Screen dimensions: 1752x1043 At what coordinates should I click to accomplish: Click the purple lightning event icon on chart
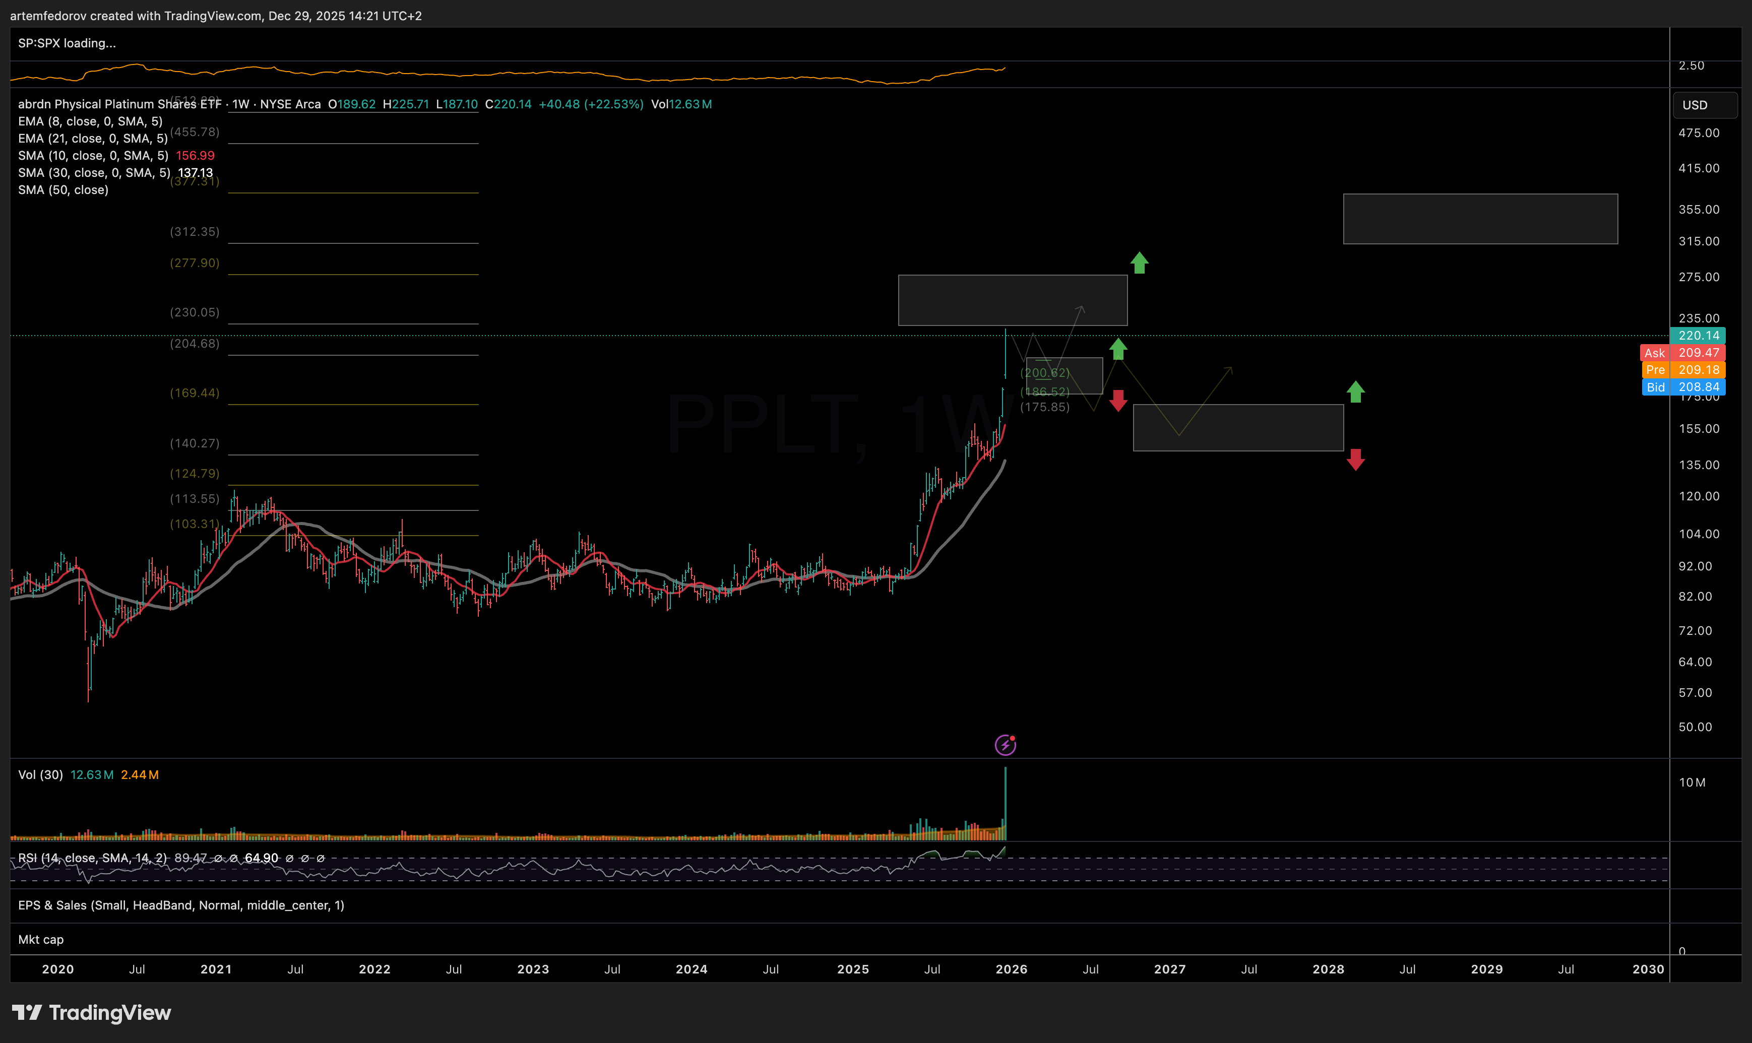click(x=1006, y=744)
